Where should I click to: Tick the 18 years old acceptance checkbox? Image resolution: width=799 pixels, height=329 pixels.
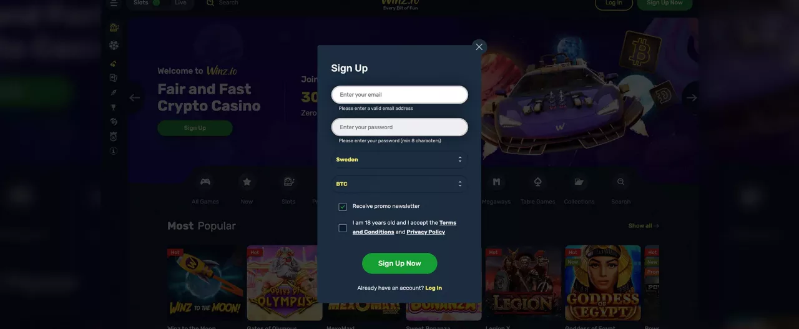coord(343,228)
